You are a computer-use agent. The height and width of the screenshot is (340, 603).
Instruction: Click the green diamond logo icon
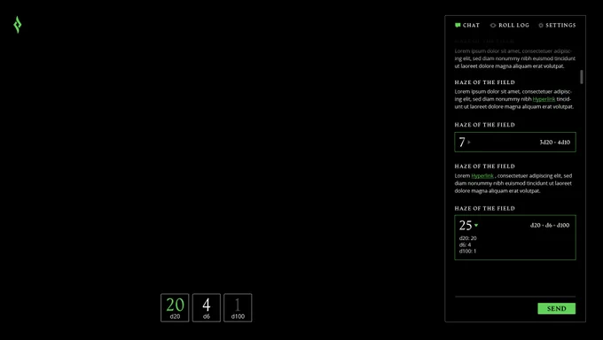pyautogui.click(x=18, y=25)
